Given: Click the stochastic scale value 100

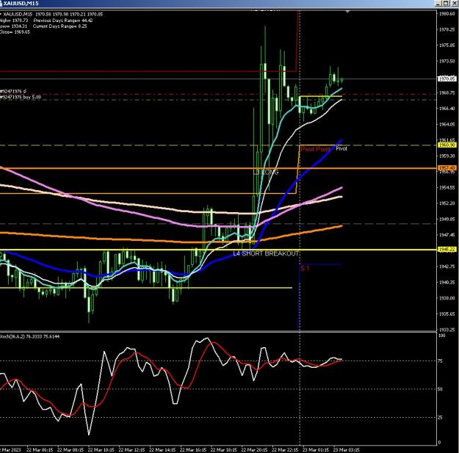Looking at the screenshot, I should (x=441, y=336).
